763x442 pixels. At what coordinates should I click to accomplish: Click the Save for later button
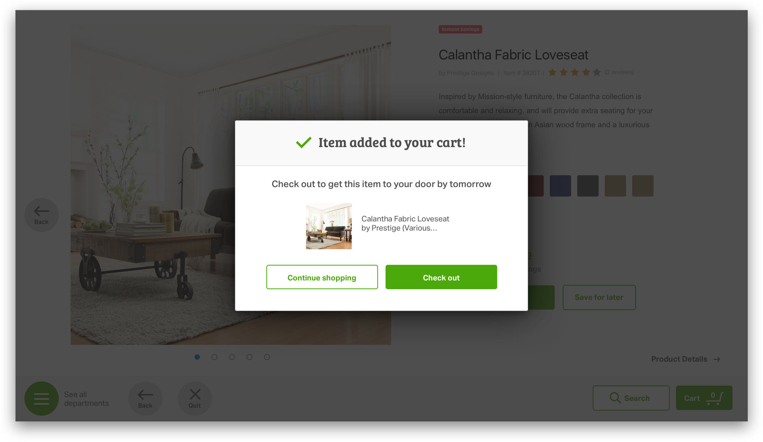coord(599,297)
